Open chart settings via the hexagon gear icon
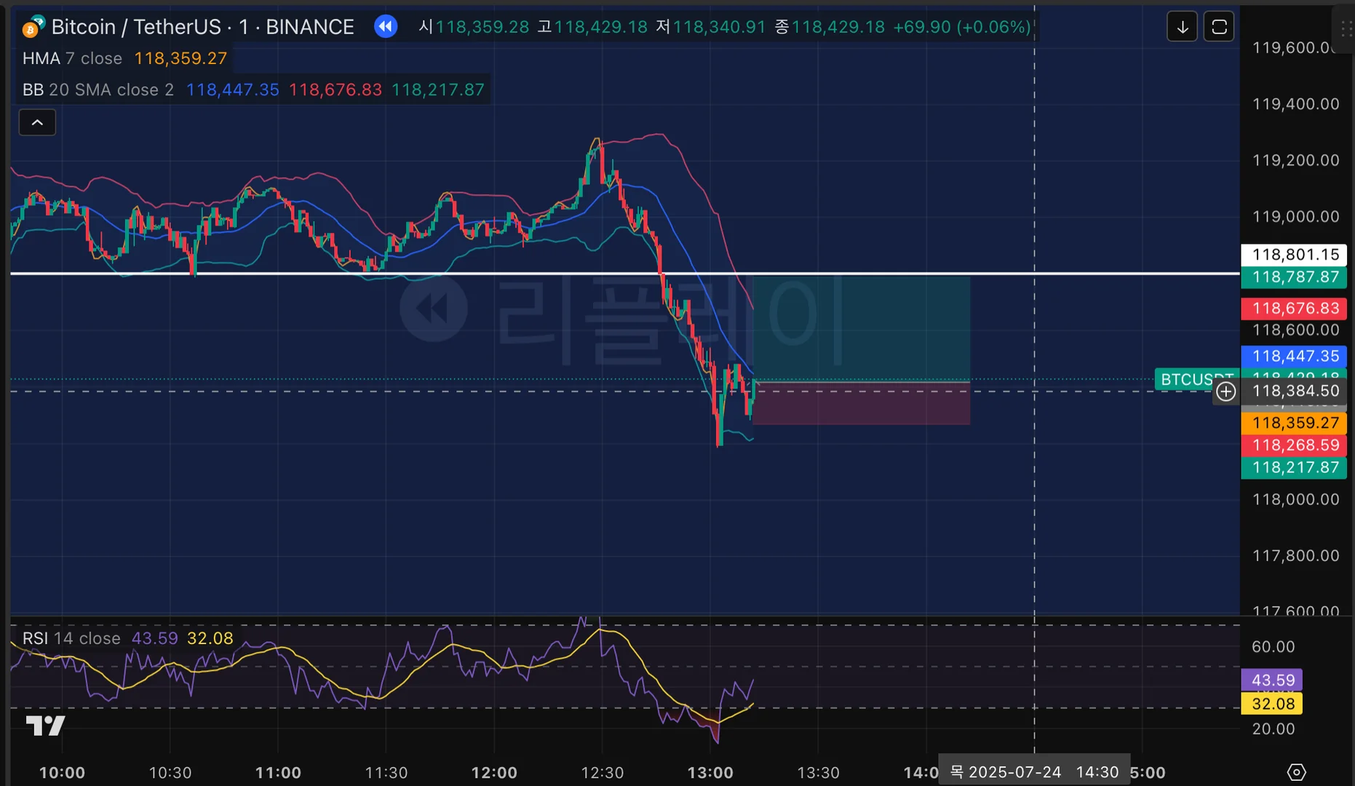The height and width of the screenshot is (786, 1355). point(1296,771)
